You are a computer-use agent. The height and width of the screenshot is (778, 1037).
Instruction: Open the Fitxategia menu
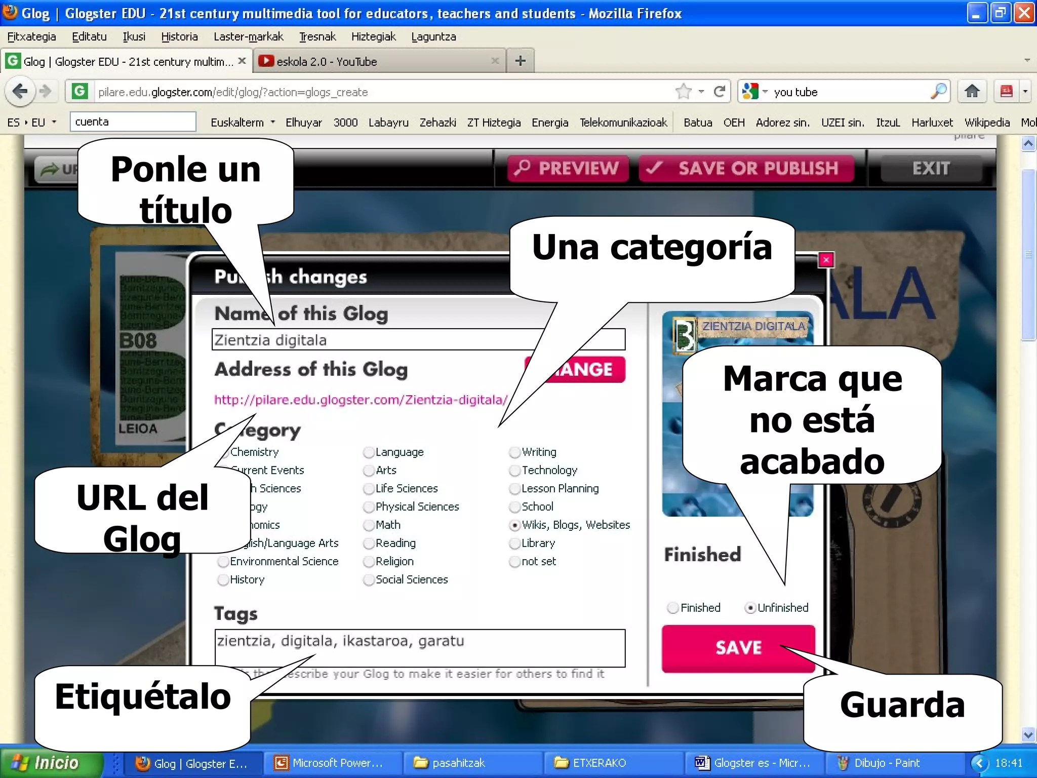pyautogui.click(x=31, y=36)
